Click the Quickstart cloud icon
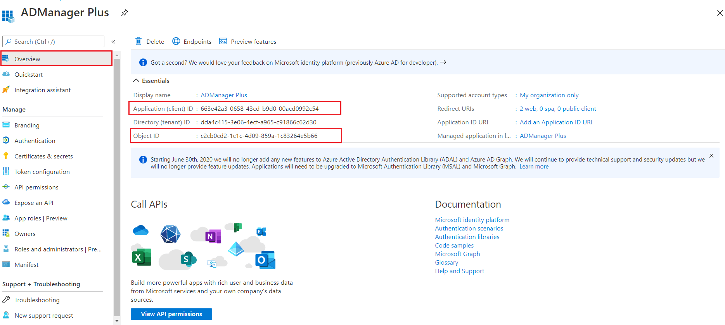The height and width of the screenshot is (325, 725). pyautogui.click(x=6, y=74)
